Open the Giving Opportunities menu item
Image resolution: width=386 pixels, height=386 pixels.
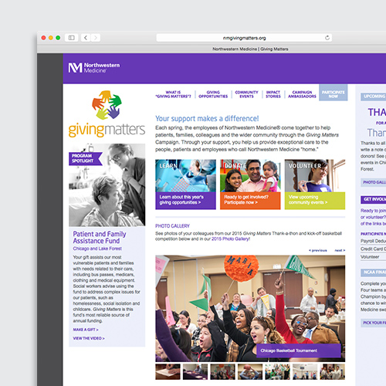click(x=213, y=94)
